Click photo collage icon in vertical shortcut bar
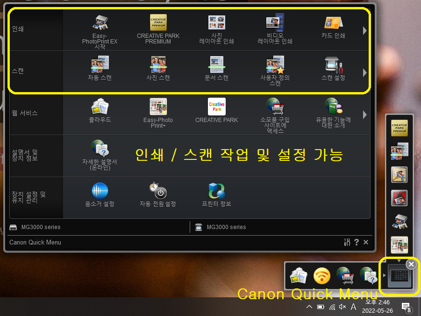This screenshot has width=421, height=316. click(x=399, y=245)
